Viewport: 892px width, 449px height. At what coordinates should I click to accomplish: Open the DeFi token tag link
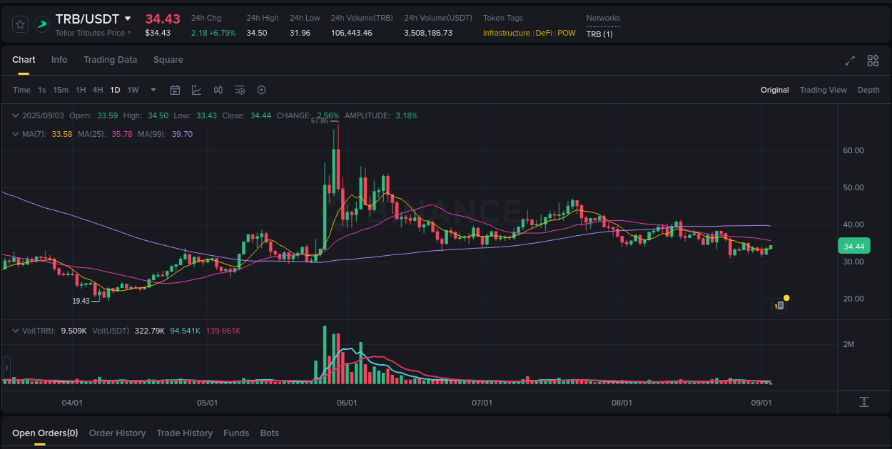[543, 33]
